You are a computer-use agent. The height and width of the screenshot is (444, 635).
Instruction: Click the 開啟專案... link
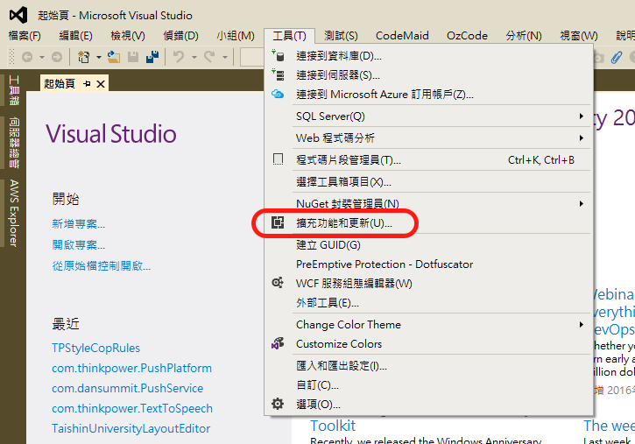79,245
